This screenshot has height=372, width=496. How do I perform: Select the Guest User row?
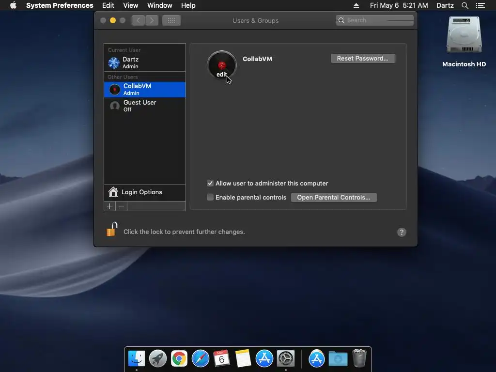[x=144, y=106]
